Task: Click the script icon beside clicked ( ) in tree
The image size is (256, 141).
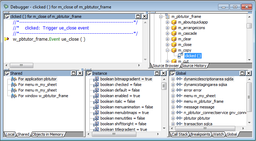Action: [180, 56]
